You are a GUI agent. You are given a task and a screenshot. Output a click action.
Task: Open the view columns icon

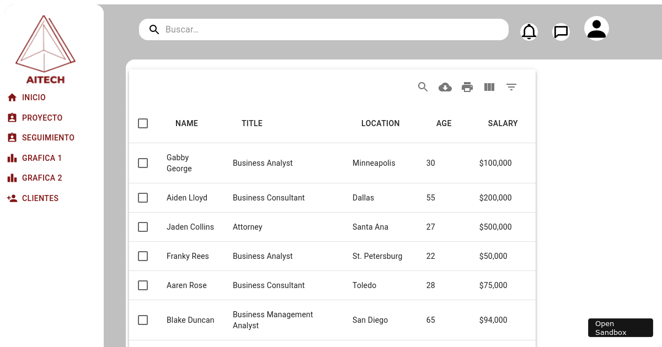pyautogui.click(x=489, y=87)
